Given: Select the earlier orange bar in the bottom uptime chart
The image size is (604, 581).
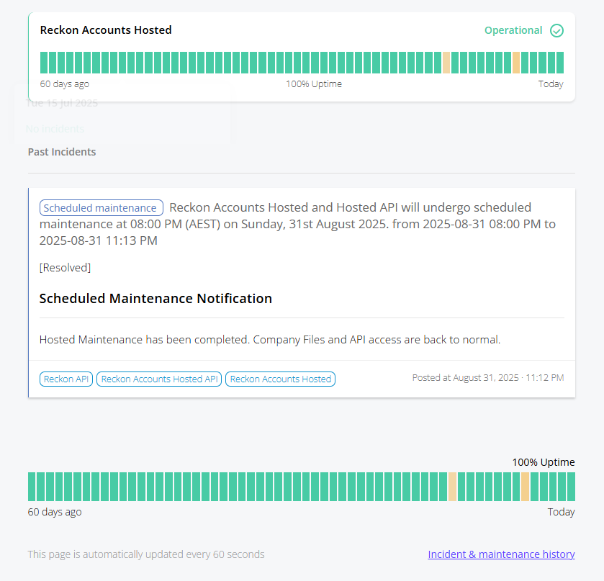Looking at the screenshot, I should click(x=452, y=487).
